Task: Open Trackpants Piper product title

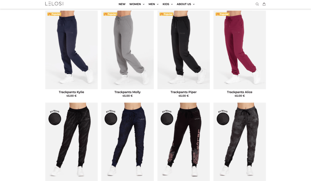Action: click(x=183, y=92)
